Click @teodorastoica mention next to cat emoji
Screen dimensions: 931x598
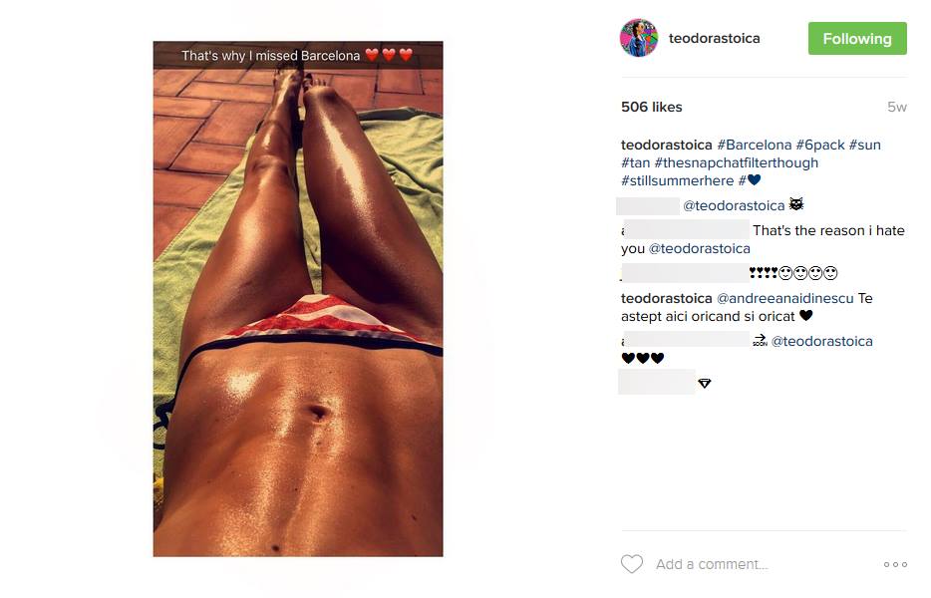(x=734, y=205)
